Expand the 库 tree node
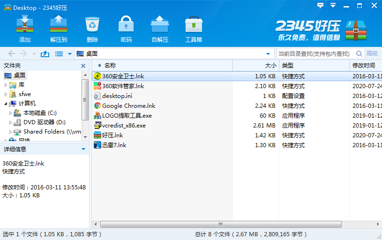 [6, 85]
